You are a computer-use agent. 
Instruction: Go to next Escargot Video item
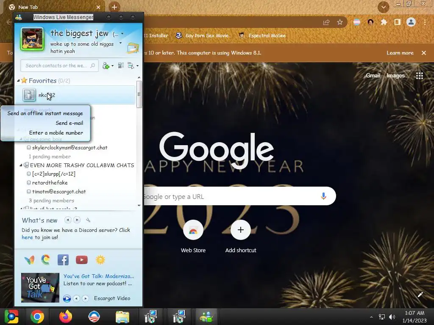click(x=86, y=298)
